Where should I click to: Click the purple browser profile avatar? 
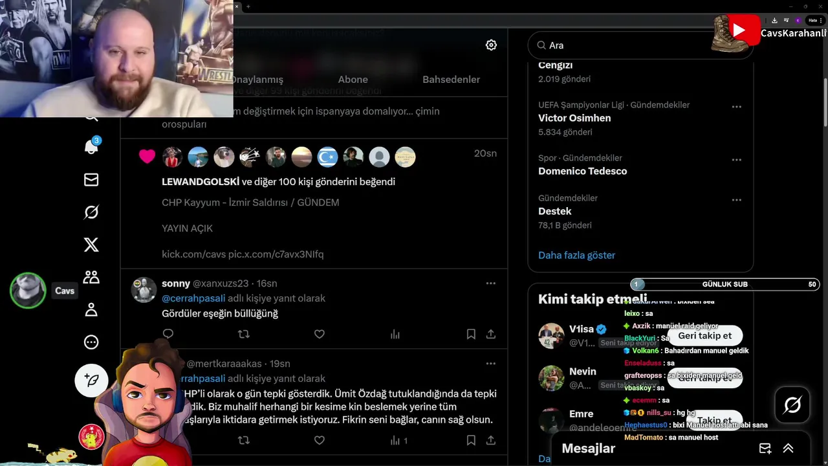click(x=798, y=20)
